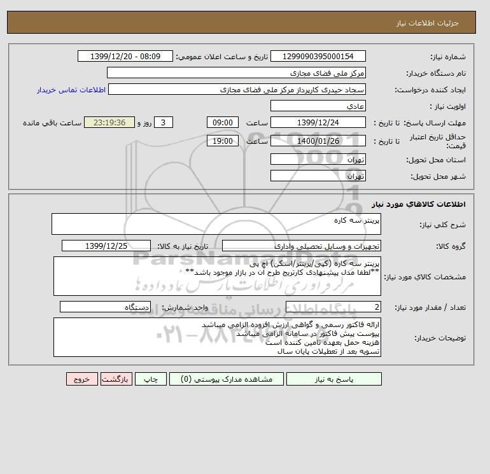This screenshot has width=490, height=474.
Task: Click delivery city field 'تهران'
Action: (x=318, y=176)
